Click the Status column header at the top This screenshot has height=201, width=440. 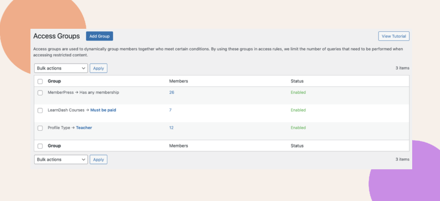[297, 81]
